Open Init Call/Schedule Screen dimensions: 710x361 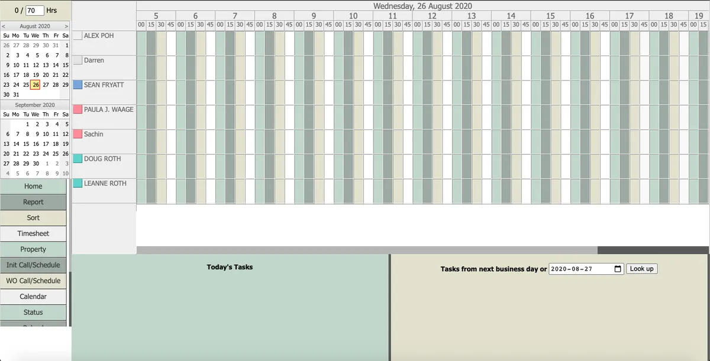(x=33, y=265)
